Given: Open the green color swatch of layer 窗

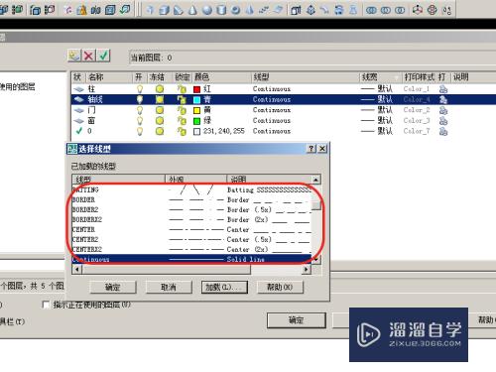Looking at the screenshot, I should click(196, 121).
